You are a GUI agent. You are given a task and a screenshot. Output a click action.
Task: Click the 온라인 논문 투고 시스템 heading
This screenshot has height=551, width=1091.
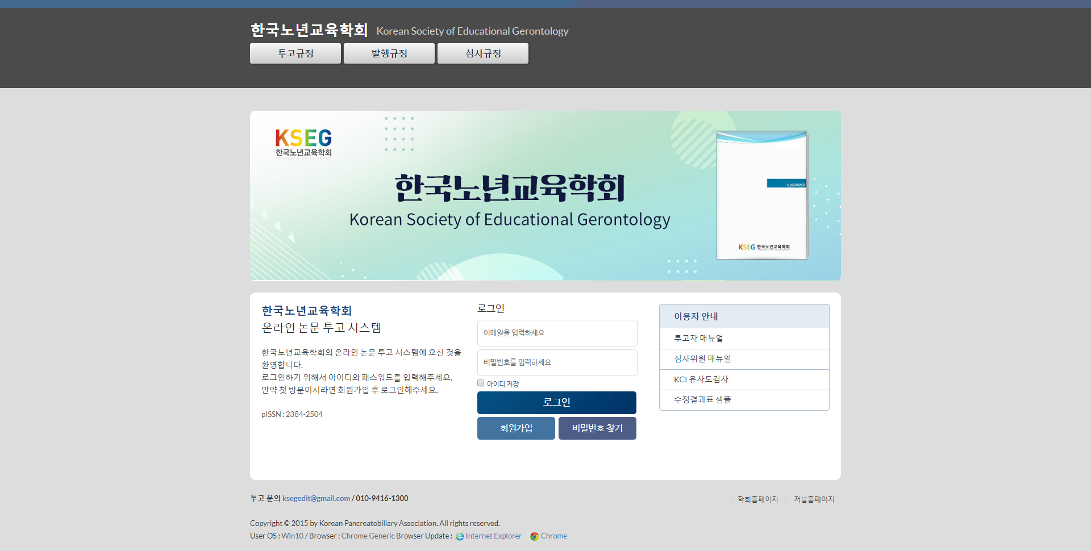[x=321, y=328]
